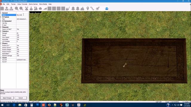Open the calculator from the taskbar
Image resolution: width=191 pixels, height=107 pixels.
tap(32, 105)
